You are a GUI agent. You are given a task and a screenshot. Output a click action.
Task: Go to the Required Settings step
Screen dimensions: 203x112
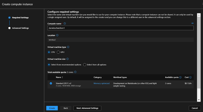click(x=20, y=18)
